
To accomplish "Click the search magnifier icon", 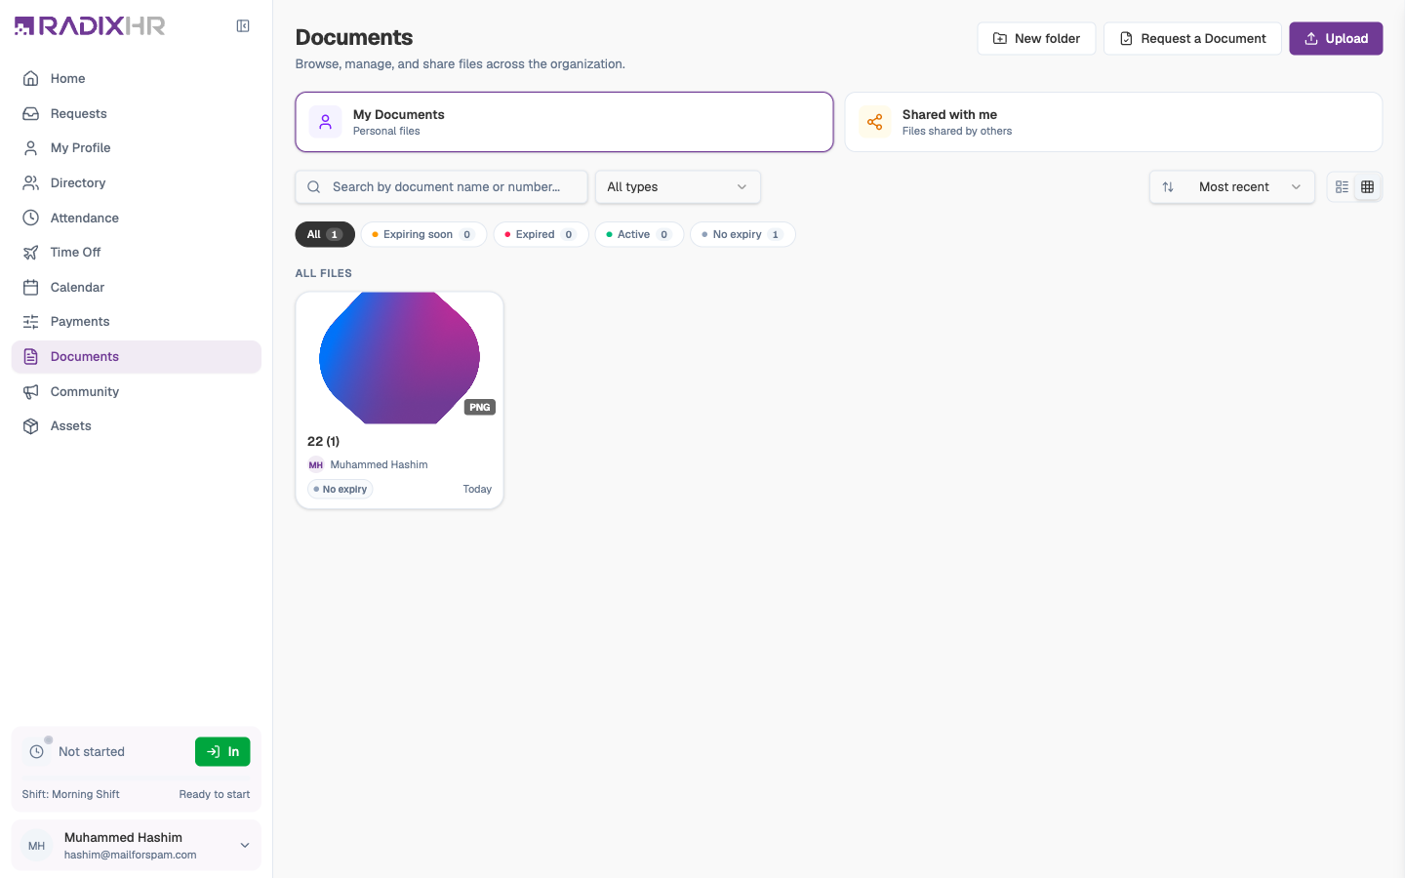I will 314,187.
